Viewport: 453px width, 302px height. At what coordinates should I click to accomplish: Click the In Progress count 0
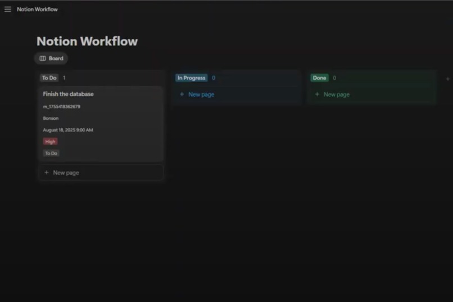click(214, 78)
